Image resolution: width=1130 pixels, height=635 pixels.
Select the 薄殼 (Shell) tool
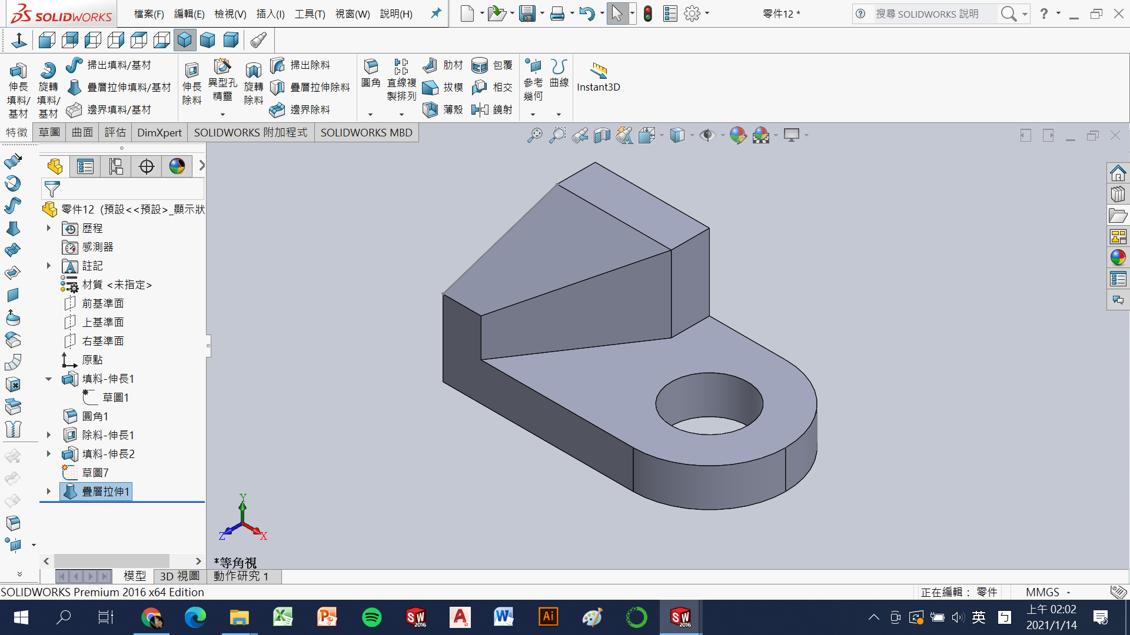(430, 109)
